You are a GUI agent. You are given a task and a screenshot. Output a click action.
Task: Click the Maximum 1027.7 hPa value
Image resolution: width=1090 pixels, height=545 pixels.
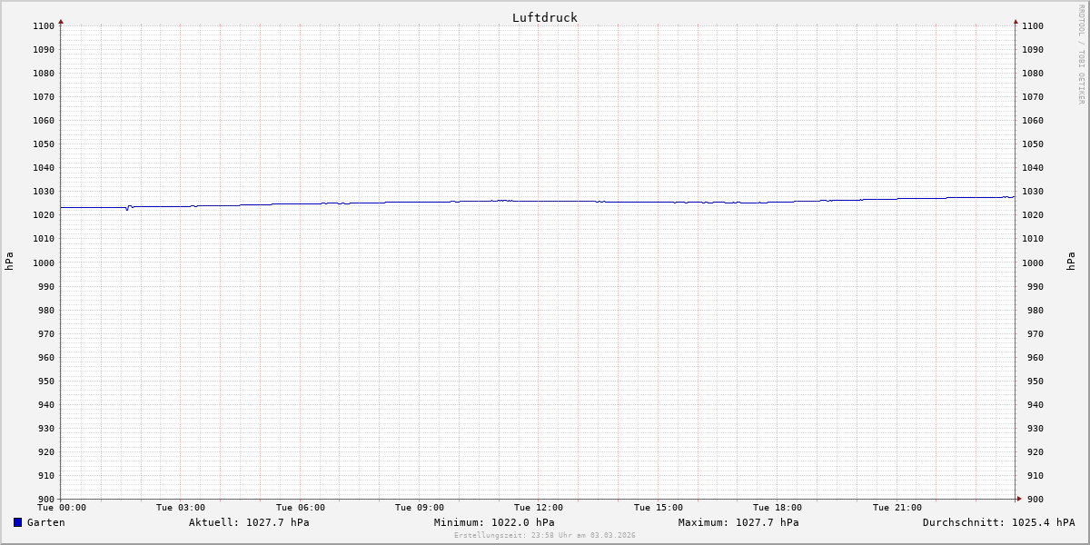[738, 522]
